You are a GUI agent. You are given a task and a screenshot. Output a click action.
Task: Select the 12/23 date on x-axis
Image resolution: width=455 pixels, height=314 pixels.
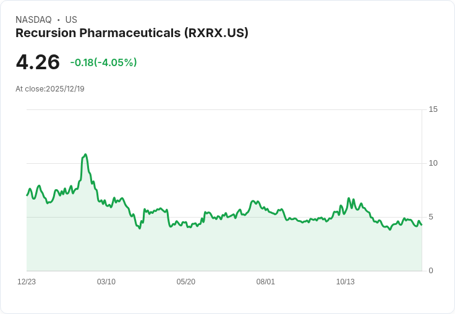pos(27,282)
